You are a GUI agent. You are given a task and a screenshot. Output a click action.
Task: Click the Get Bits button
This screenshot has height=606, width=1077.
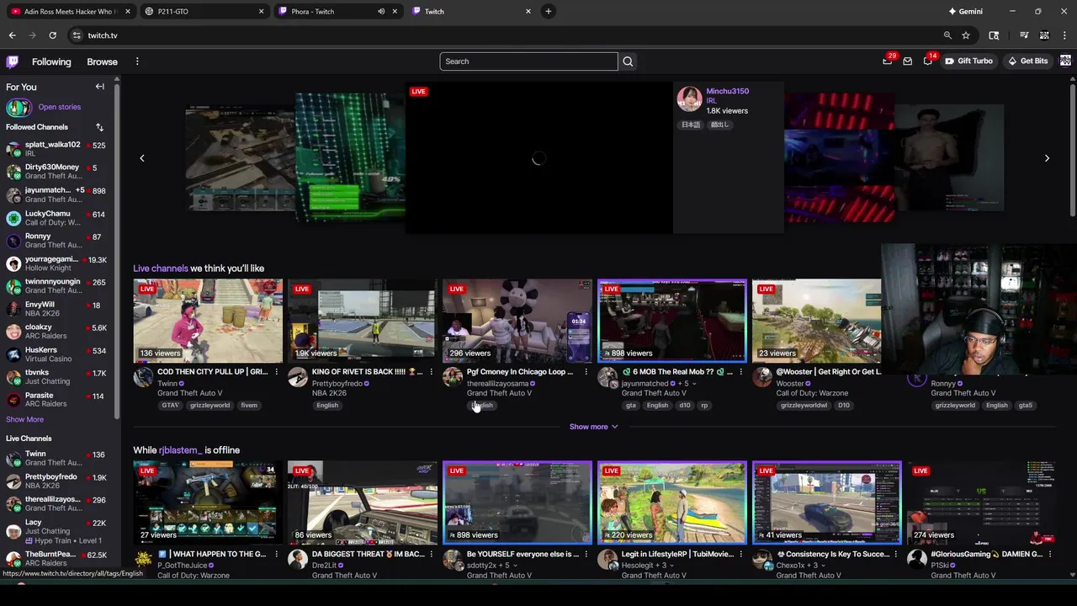tap(1027, 61)
